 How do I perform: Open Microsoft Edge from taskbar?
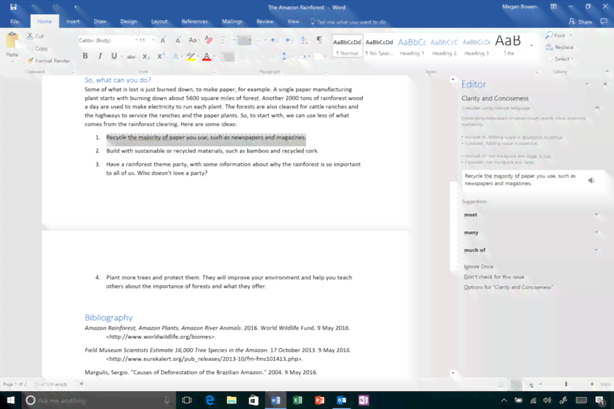point(210,400)
